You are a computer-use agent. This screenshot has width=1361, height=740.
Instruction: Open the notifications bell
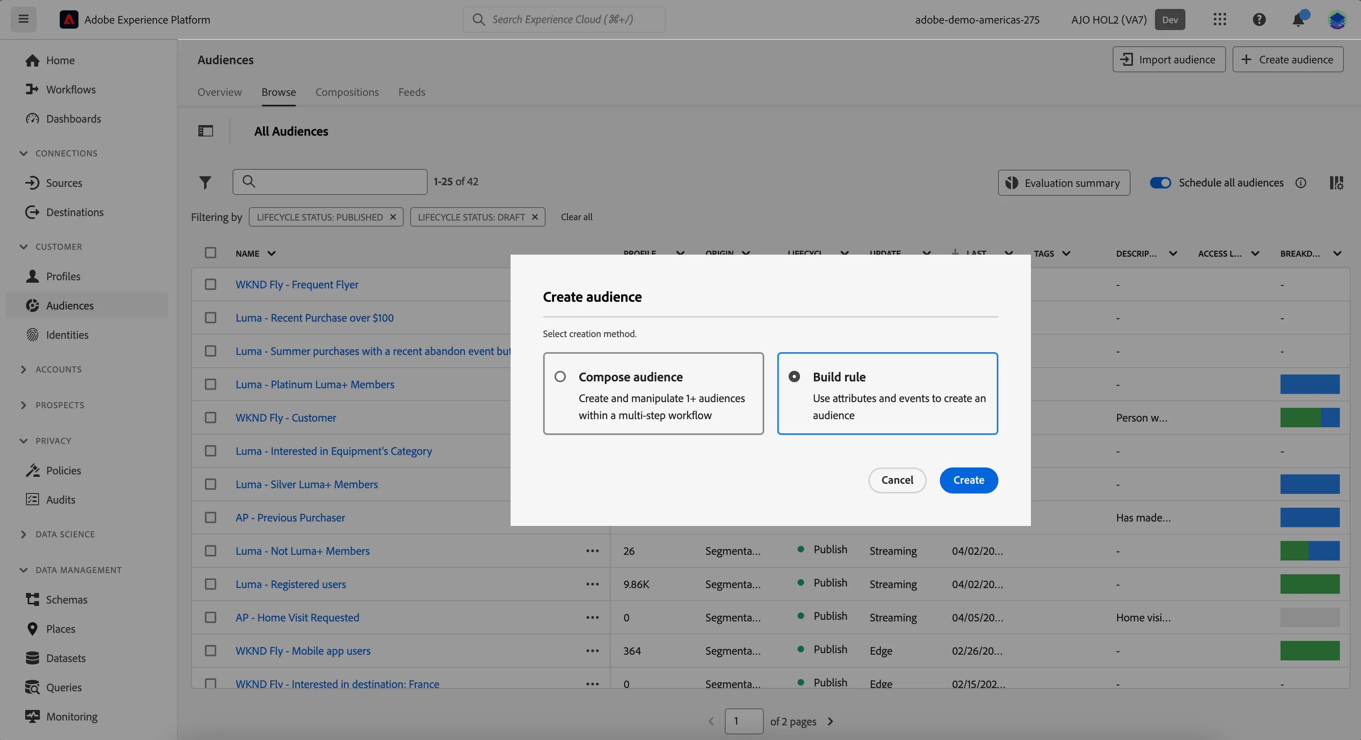1298,19
